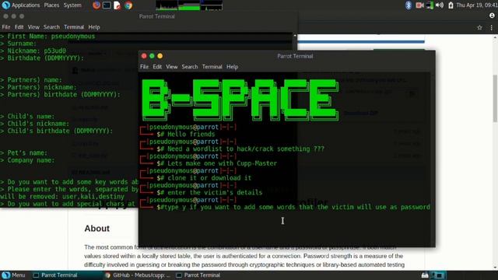This screenshot has width=498, height=280.
Task: Click yellow dot of front terminal window
Action: pos(160,56)
